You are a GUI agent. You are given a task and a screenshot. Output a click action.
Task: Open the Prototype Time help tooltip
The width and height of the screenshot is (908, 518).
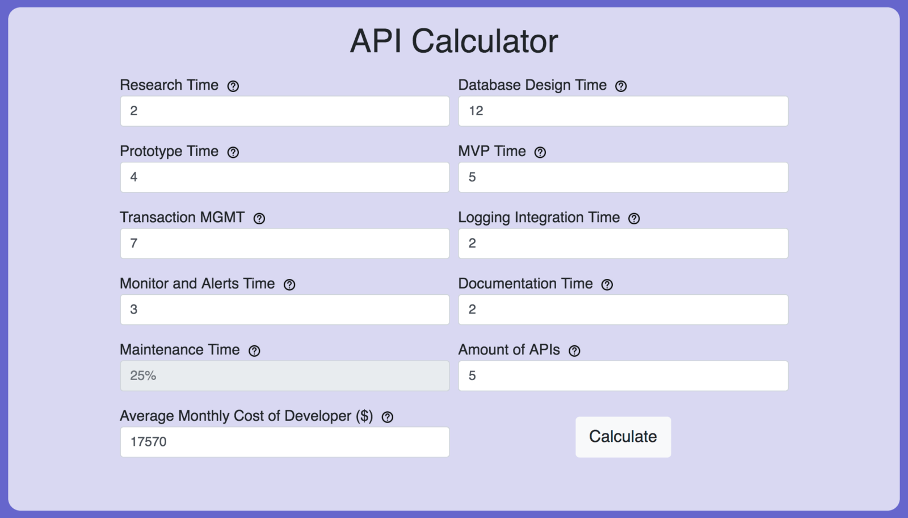pyautogui.click(x=233, y=152)
